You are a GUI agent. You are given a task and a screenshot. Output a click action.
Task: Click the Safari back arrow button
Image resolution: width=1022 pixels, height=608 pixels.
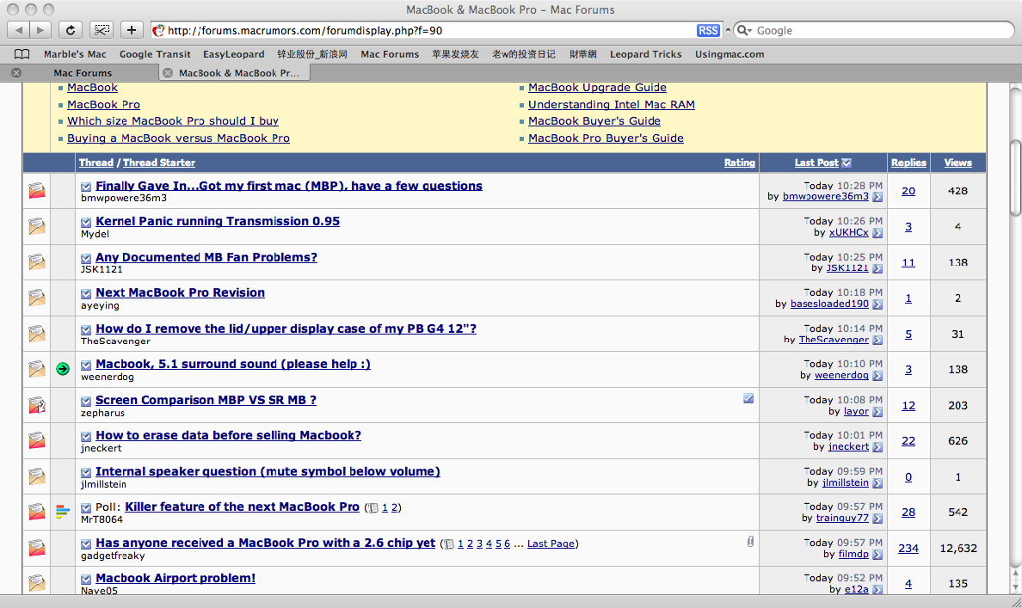(x=18, y=30)
